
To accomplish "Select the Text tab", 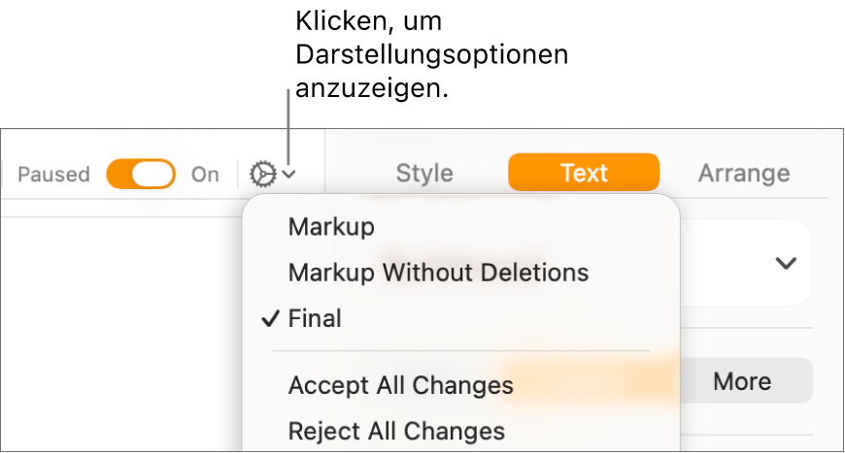I will click(584, 174).
